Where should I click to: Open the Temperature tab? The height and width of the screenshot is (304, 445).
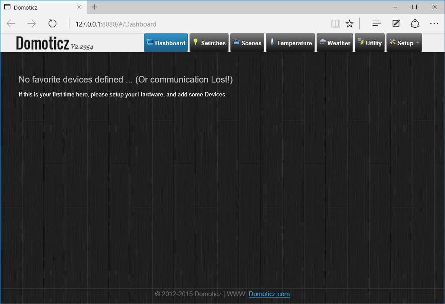(x=290, y=43)
